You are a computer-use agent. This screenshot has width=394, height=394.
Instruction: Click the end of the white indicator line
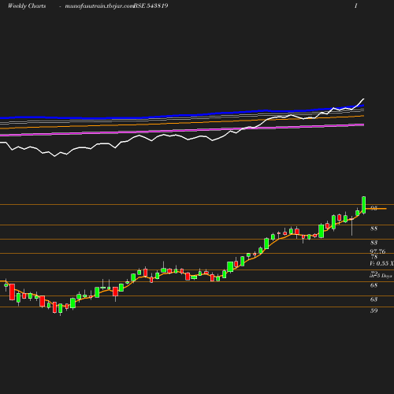[364, 99]
